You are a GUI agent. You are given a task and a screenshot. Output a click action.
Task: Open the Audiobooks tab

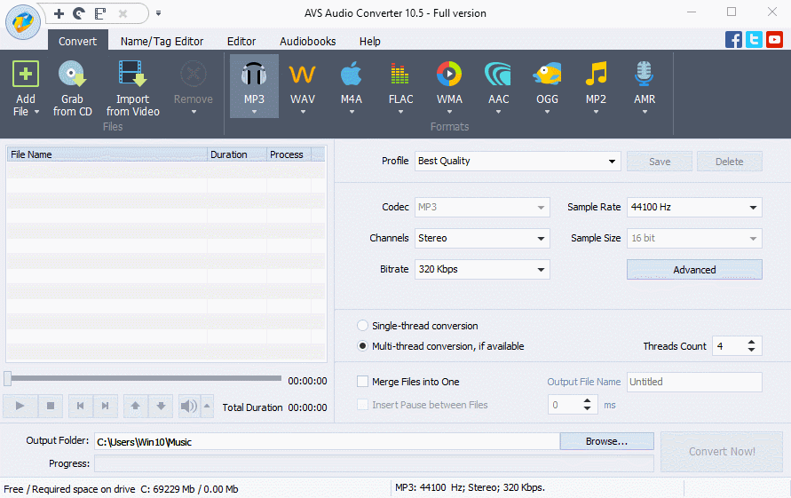(x=308, y=42)
